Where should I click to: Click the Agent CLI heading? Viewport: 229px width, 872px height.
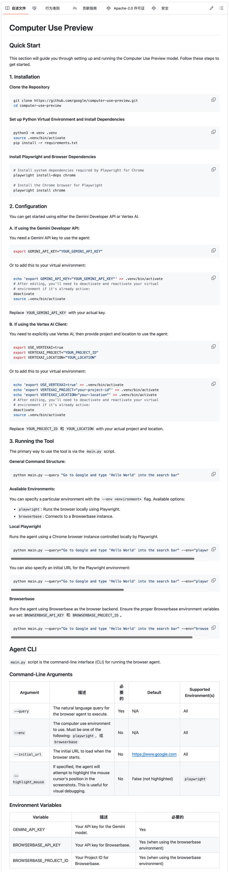click(23, 649)
